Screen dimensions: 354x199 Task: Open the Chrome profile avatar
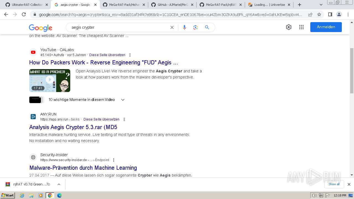click(339, 14)
